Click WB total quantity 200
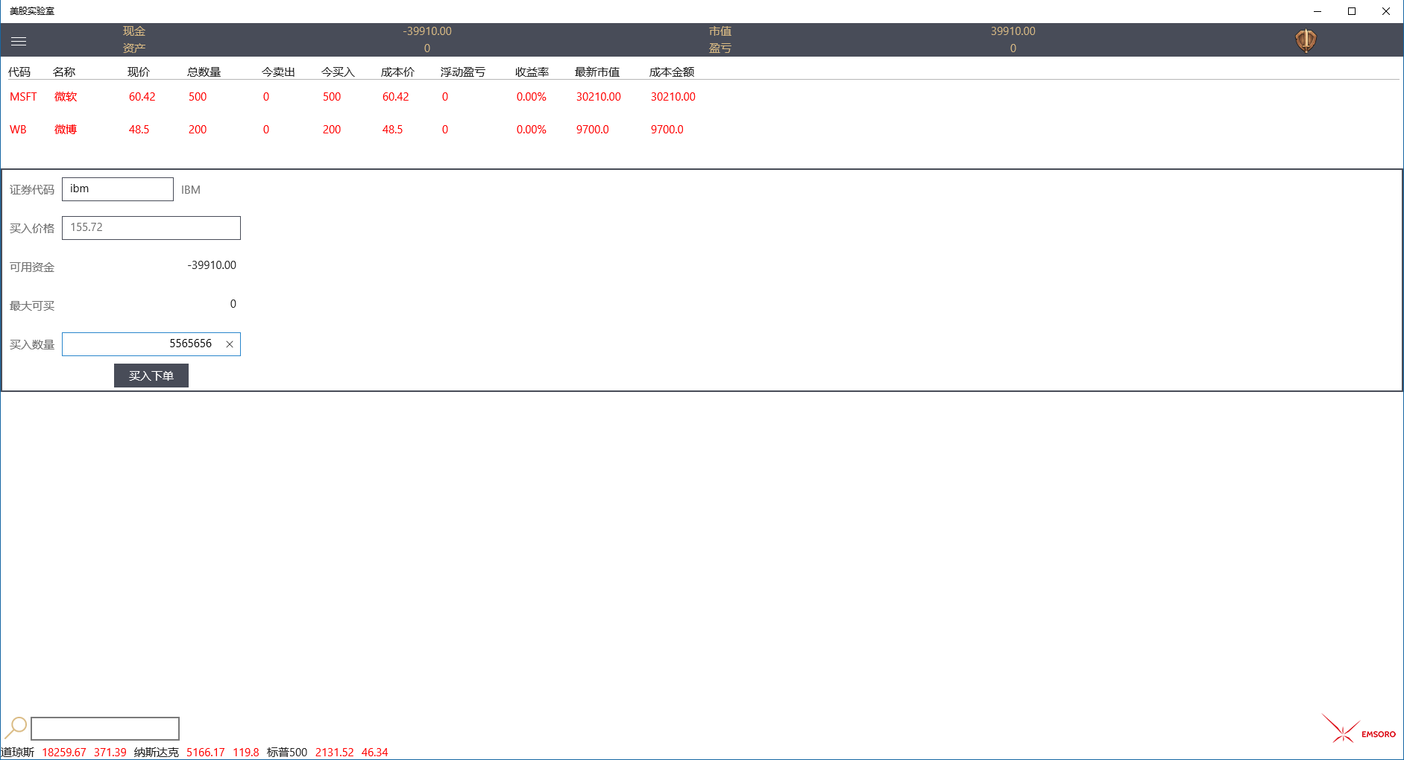The image size is (1404, 760). [x=198, y=130]
